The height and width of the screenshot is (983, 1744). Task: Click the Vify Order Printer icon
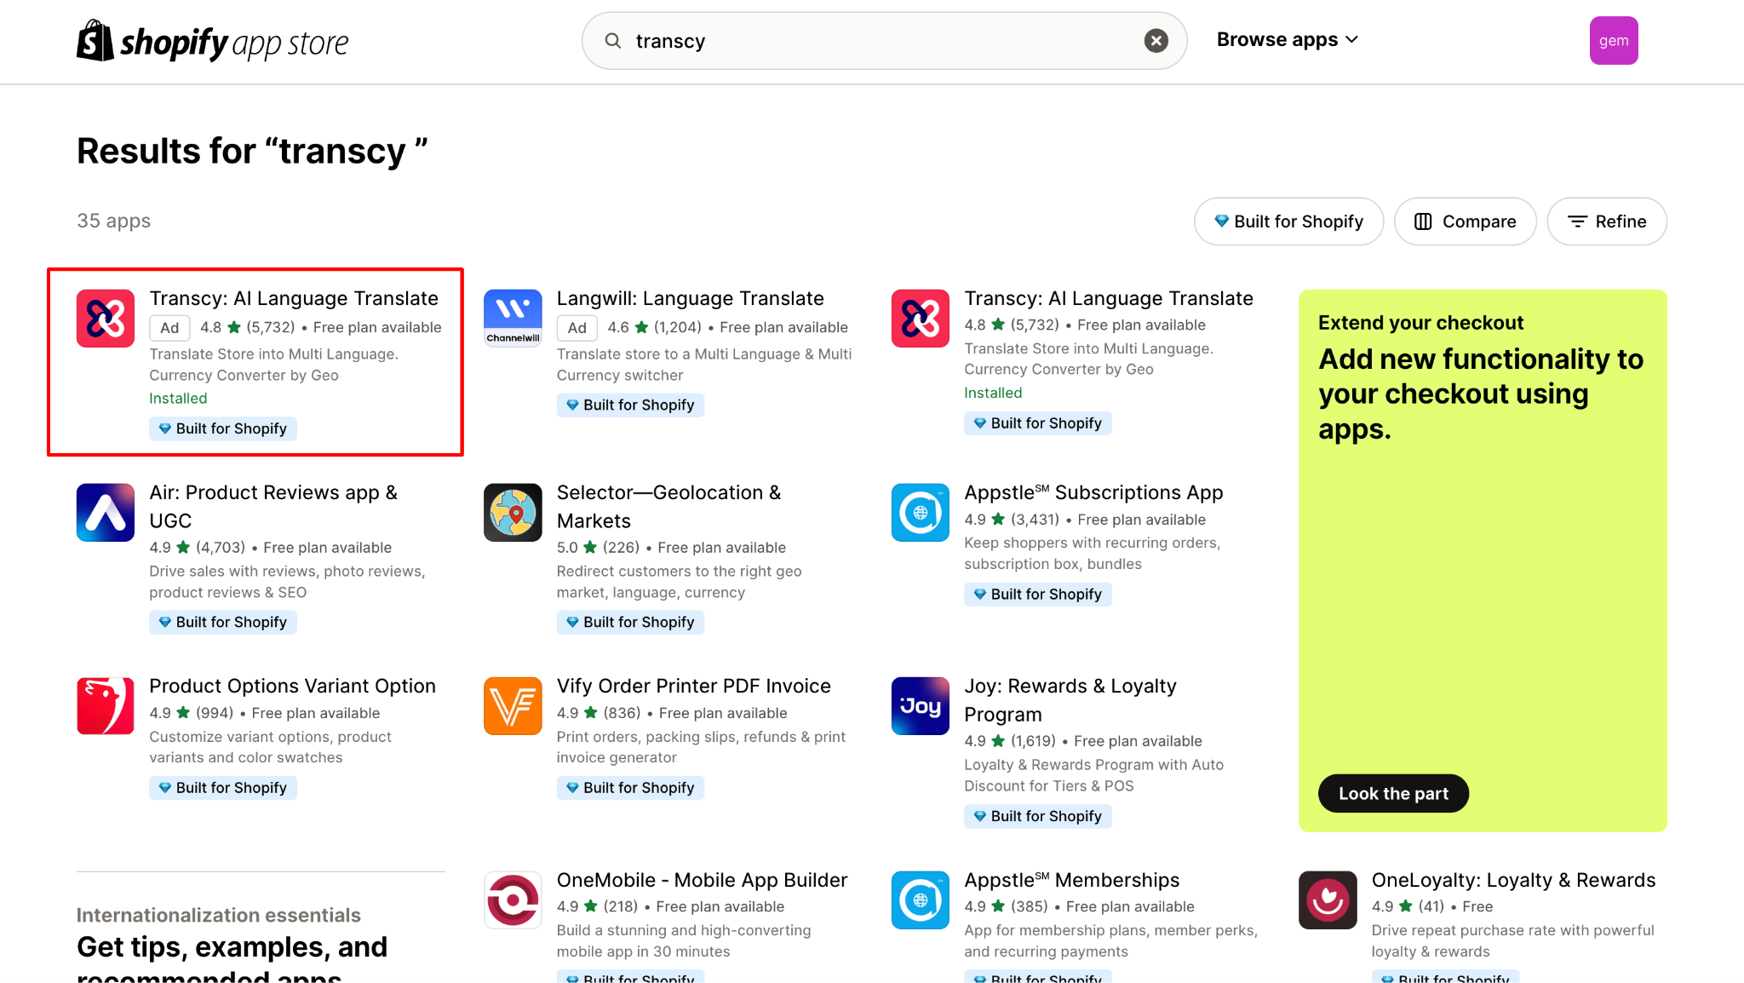click(513, 706)
